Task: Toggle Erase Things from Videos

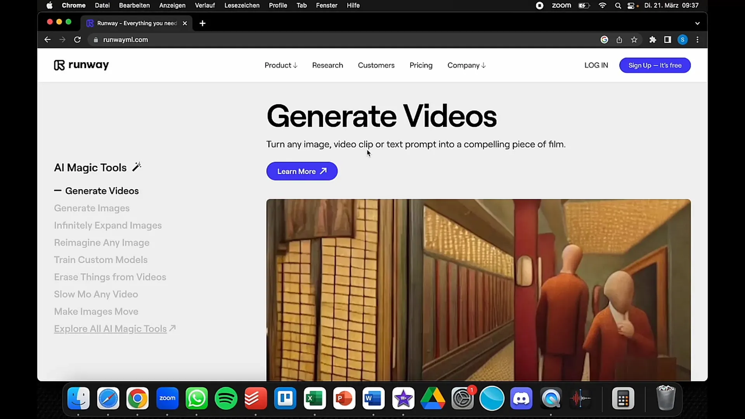Action: pyautogui.click(x=110, y=277)
